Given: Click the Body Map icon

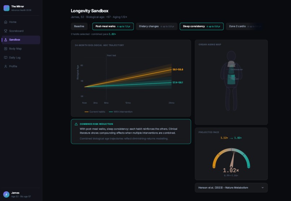Looking at the screenshot, I should click(x=6, y=49).
